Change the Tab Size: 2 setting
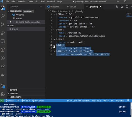The height and width of the screenshot is (117, 132). click(96, 101)
